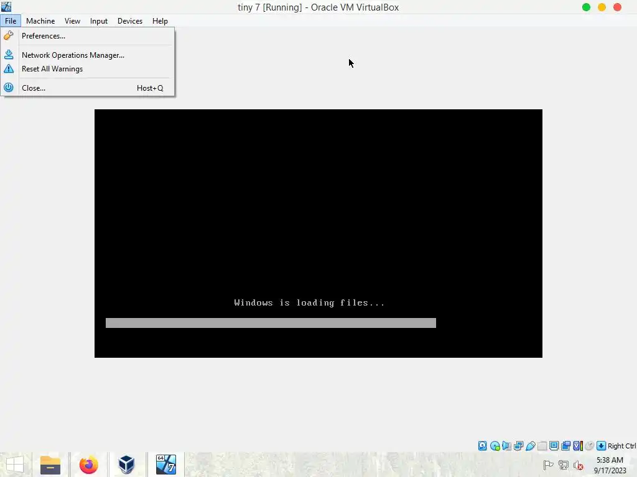The image size is (637, 477).
Task: Click the red window close button
Action: click(617, 7)
